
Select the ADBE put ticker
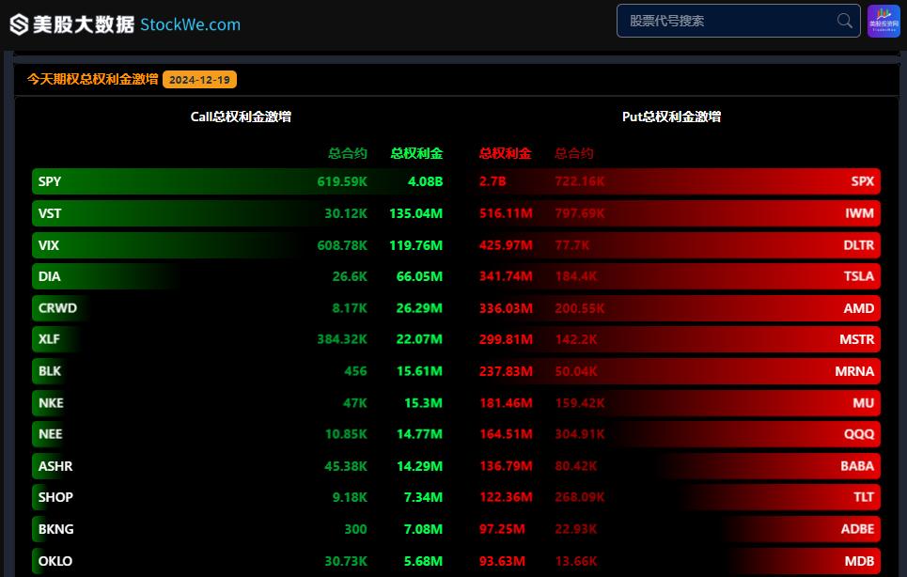pos(858,529)
